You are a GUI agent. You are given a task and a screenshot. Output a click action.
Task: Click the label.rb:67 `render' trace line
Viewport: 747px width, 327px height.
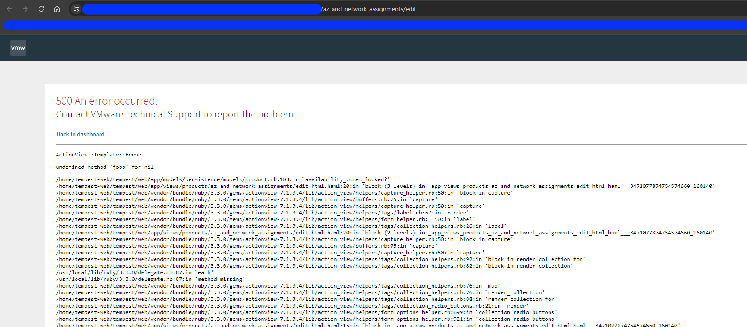coord(262,213)
